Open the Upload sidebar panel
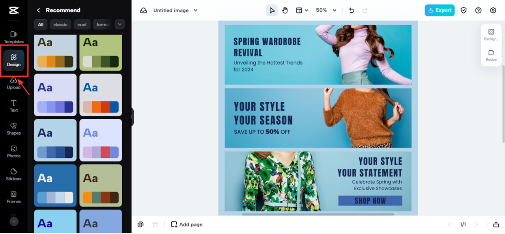The height and width of the screenshot is (234, 505). pos(14,83)
